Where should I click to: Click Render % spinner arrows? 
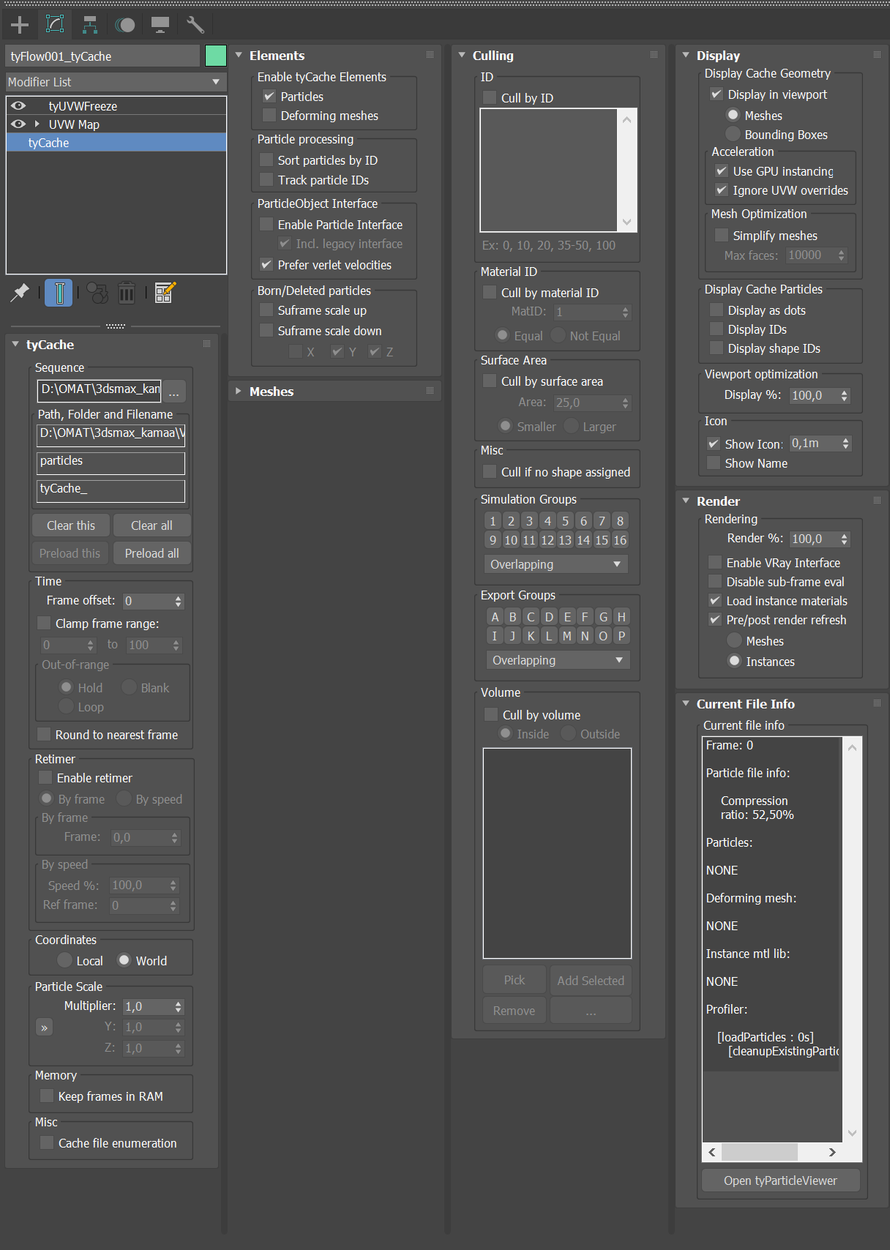click(x=844, y=539)
